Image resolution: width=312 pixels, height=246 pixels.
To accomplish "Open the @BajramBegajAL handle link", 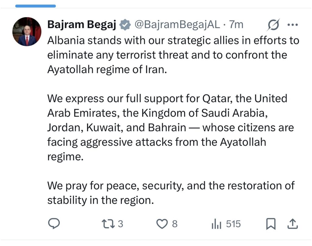I will [x=177, y=25].
